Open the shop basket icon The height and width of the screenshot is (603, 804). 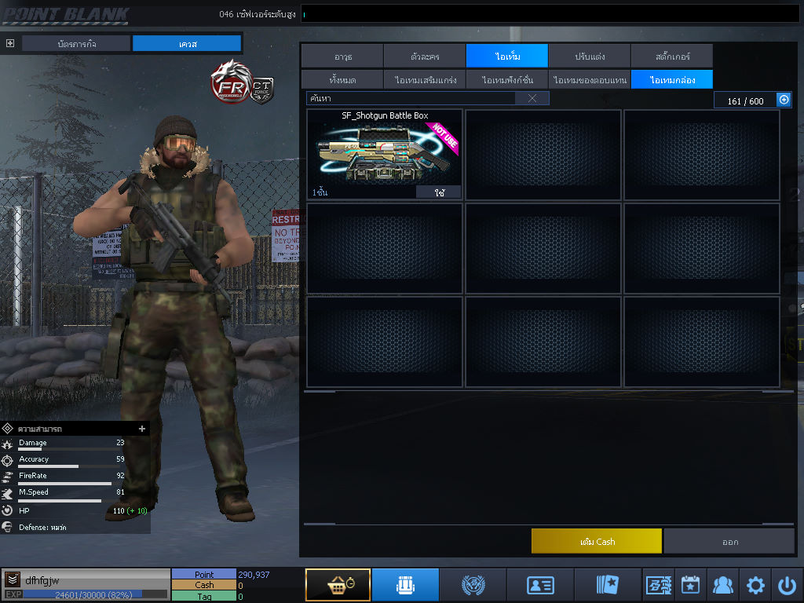click(x=338, y=585)
